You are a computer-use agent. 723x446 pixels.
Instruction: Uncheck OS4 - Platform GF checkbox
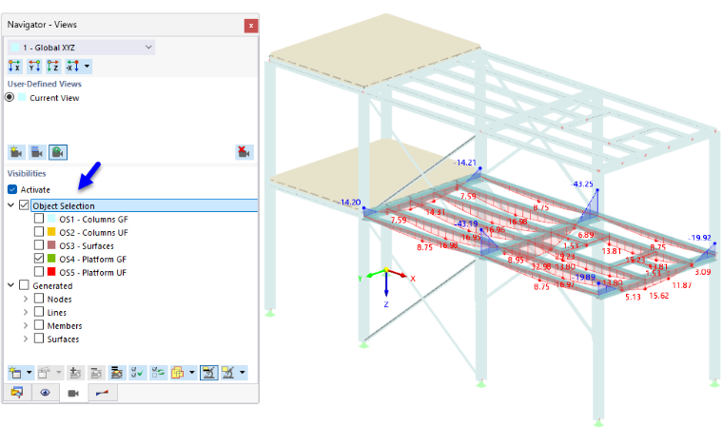coord(39,259)
